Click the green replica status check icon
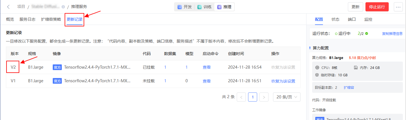The height and width of the screenshot is (120, 406). pos(367,33)
